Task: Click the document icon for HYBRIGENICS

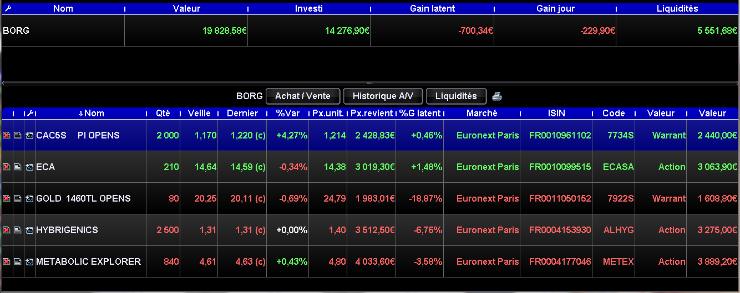Action: [x=18, y=230]
